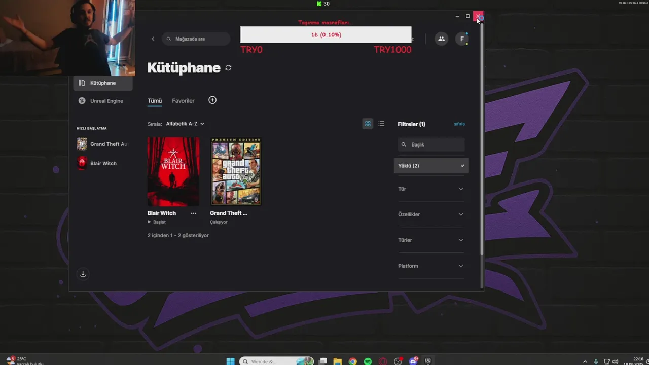
Task: Open the downloads icon in the sidebar
Action: click(x=83, y=274)
